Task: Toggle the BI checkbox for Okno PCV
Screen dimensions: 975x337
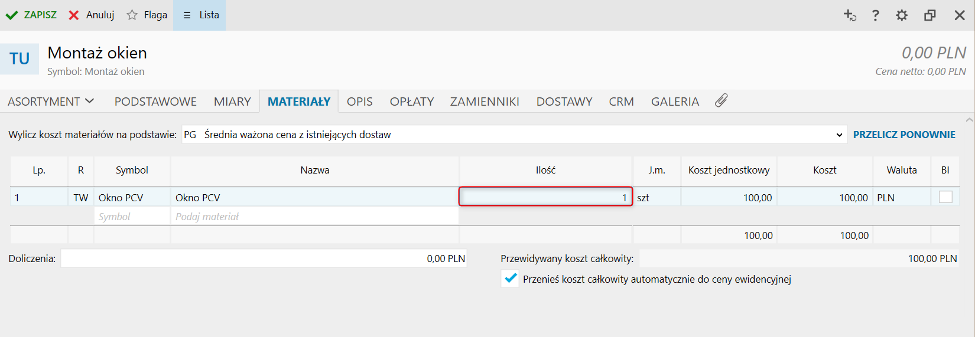Action: (945, 197)
